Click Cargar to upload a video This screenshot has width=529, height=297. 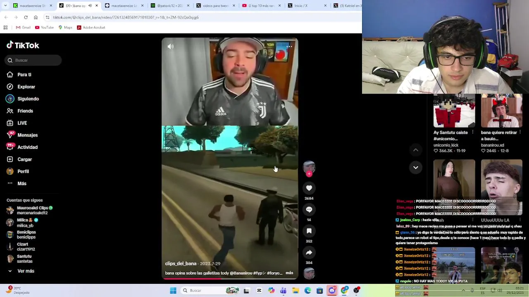[x=19, y=159]
